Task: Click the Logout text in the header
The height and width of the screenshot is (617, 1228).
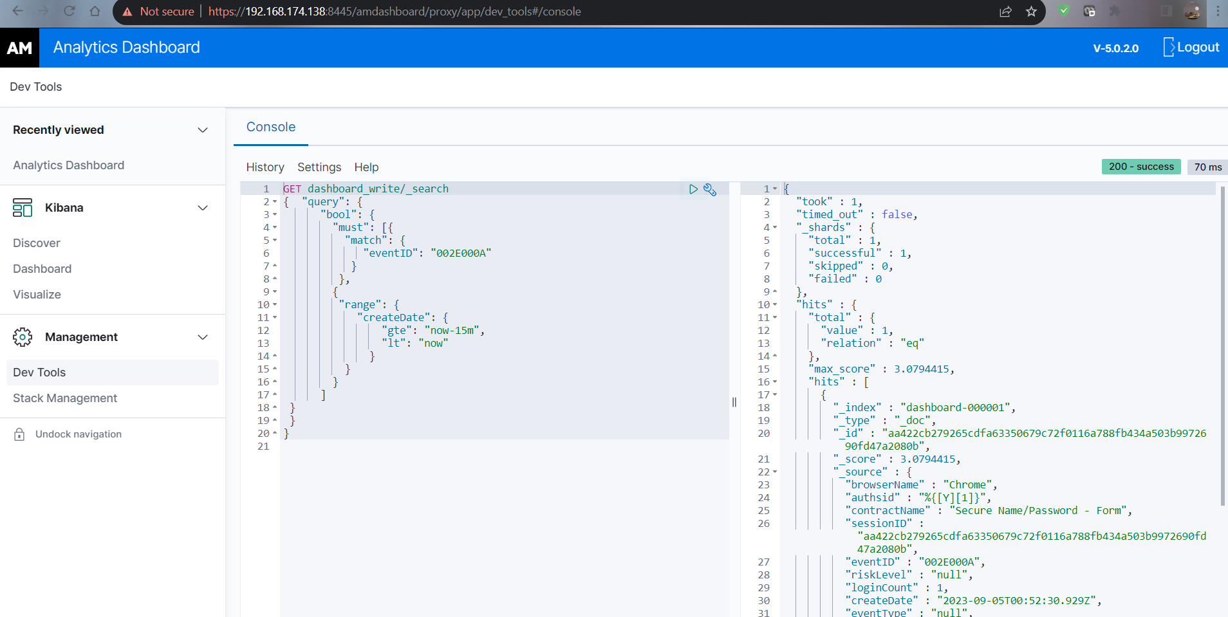Action: point(1198,47)
